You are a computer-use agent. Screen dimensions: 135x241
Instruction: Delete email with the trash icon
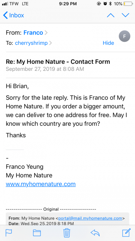click(x=67, y=233)
